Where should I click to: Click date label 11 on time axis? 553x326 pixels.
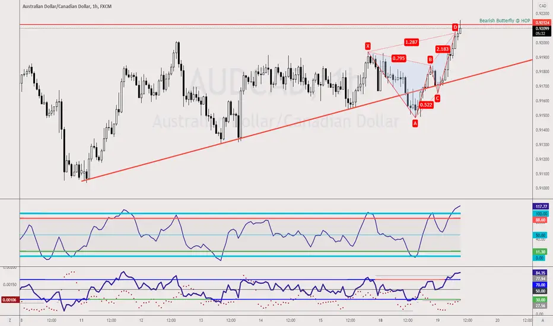(81, 320)
